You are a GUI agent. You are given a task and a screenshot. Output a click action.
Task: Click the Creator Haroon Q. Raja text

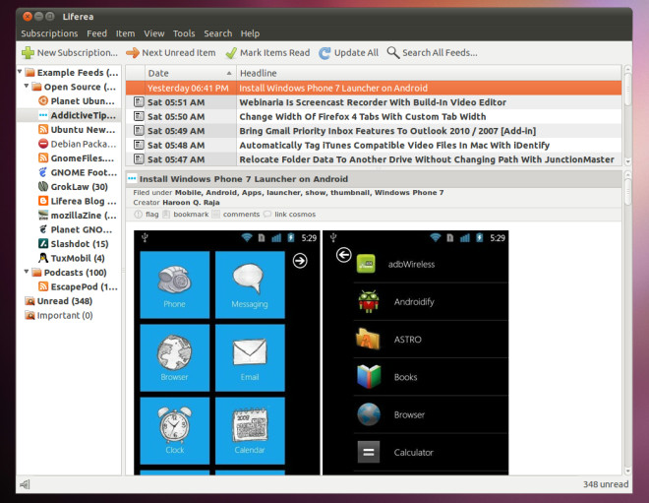[x=176, y=203]
